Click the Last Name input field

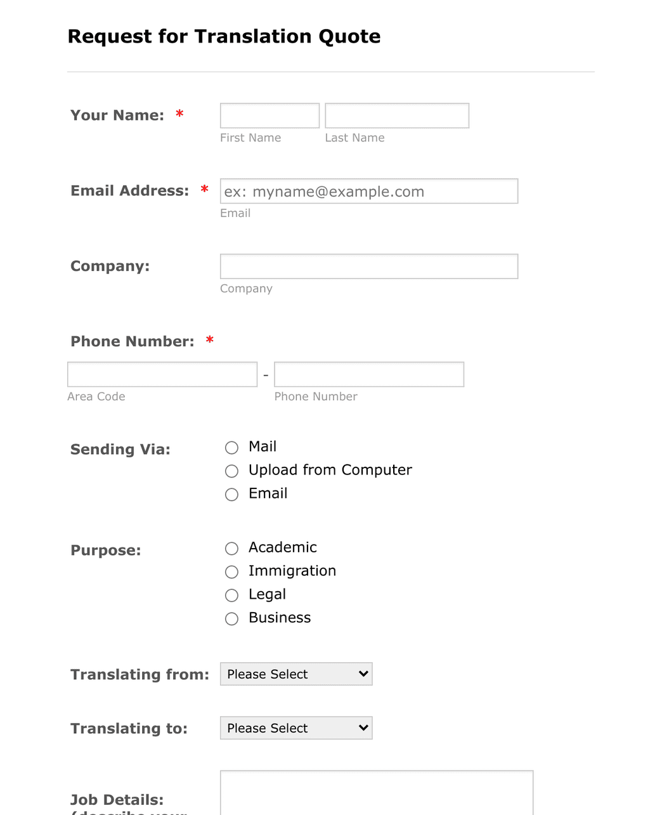point(396,115)
